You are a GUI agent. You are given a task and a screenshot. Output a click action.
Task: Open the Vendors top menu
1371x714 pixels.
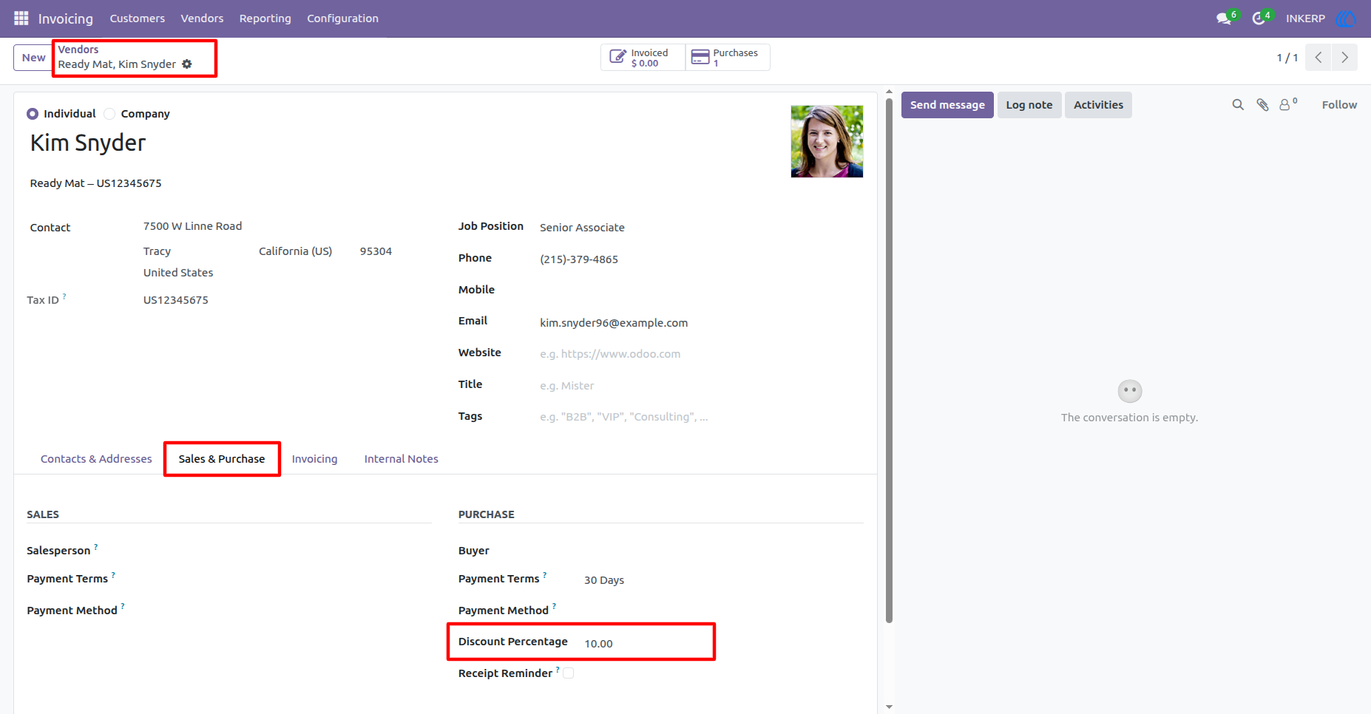click(x=202, y=18)
